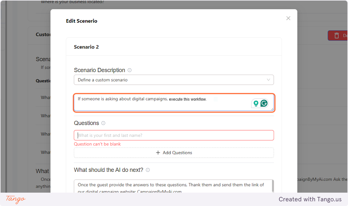Close the Edit Scenerio dialog
This screenshot has width=348, height=206.
pos(288,18)
